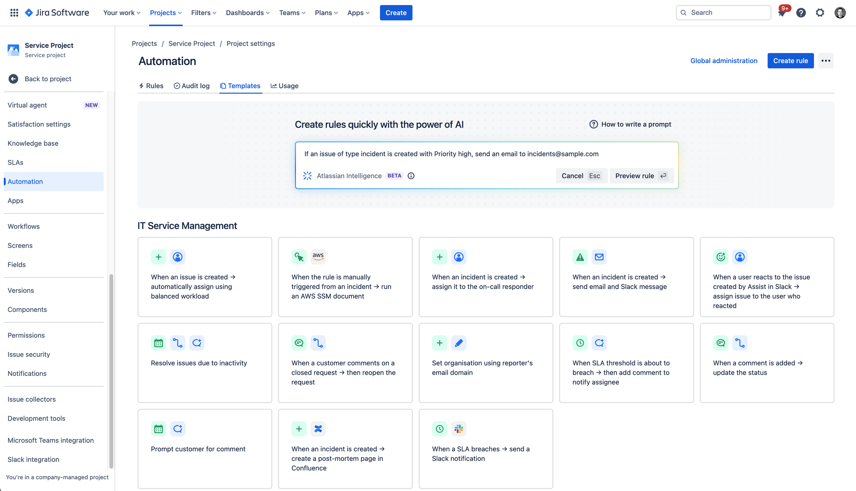This screenshot has height=491, width=856.
Task: Expand the Plans dropdown
Action: (x=326, y=13)
